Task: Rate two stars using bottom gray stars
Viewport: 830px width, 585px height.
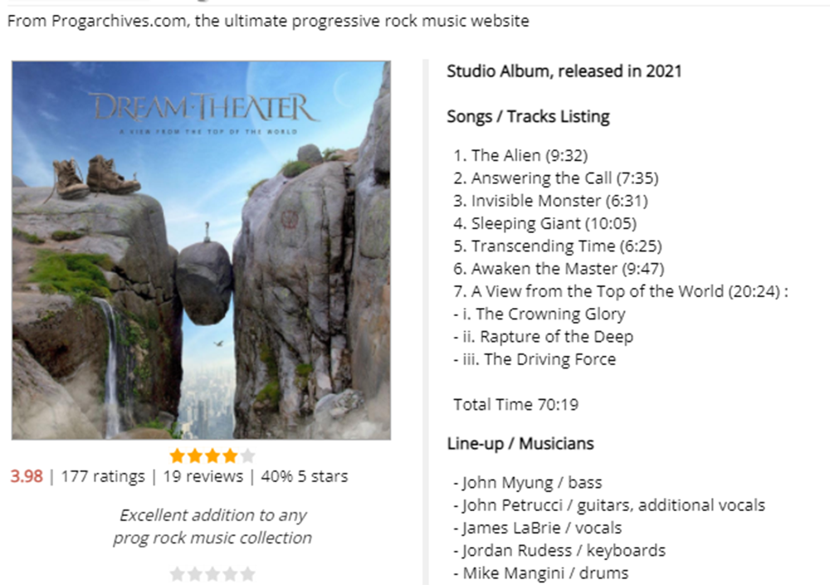Action: click(x=195, y=574)
